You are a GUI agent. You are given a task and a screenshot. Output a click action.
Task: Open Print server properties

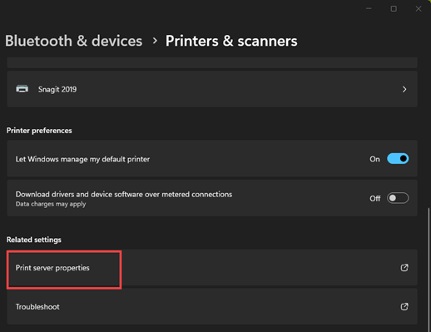212,268
